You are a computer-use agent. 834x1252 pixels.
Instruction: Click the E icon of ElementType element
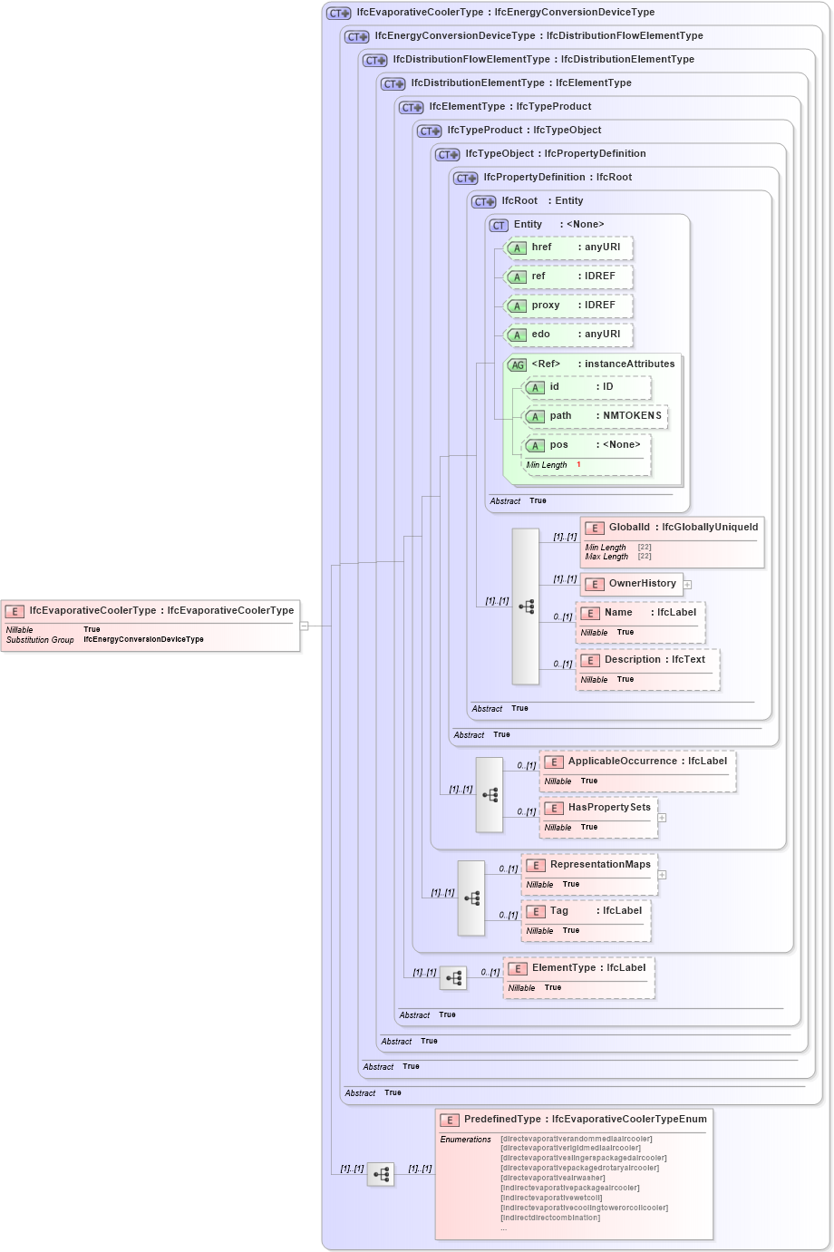pyautogui.click(x=518, y=967)
